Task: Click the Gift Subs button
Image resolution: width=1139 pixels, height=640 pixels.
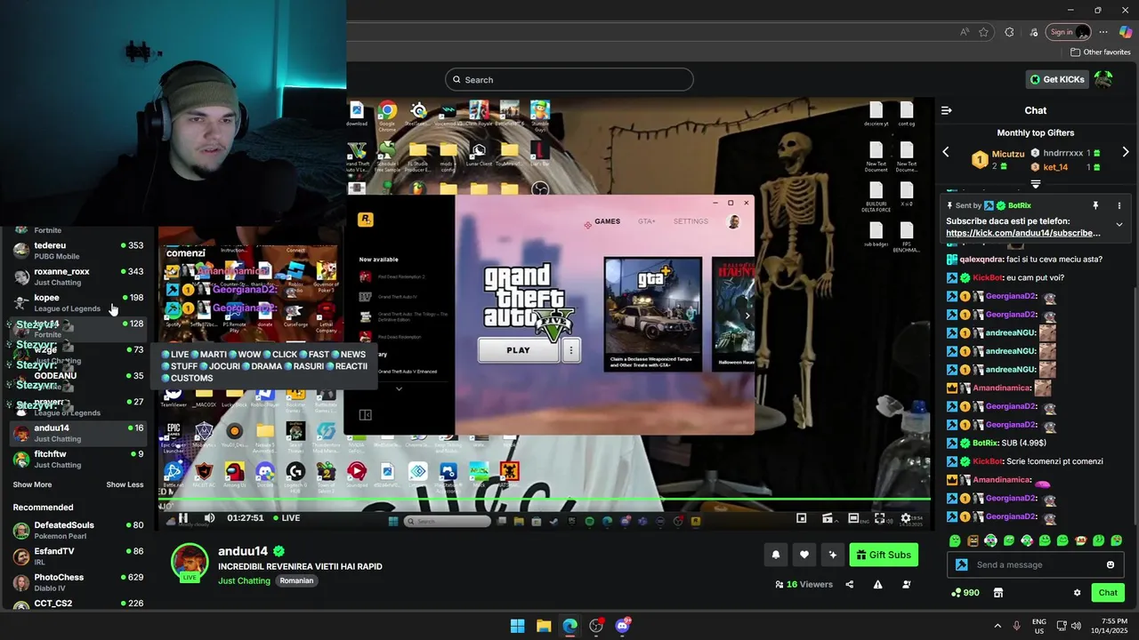Action: coord(884,555)
